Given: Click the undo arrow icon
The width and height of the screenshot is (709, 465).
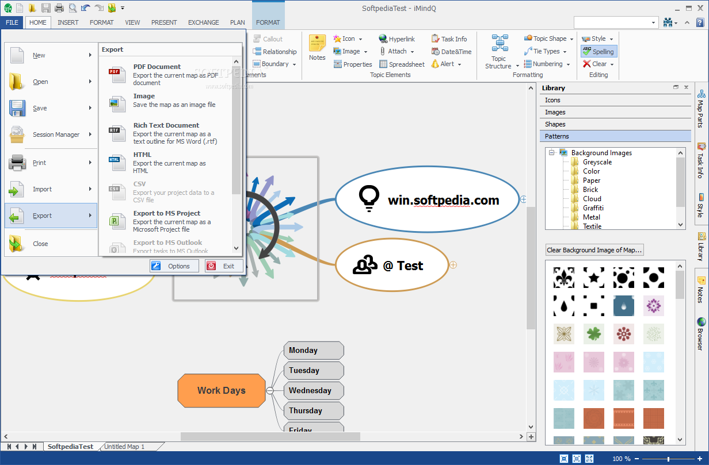Looking at the screenshot, I should [x=85, y=7].
